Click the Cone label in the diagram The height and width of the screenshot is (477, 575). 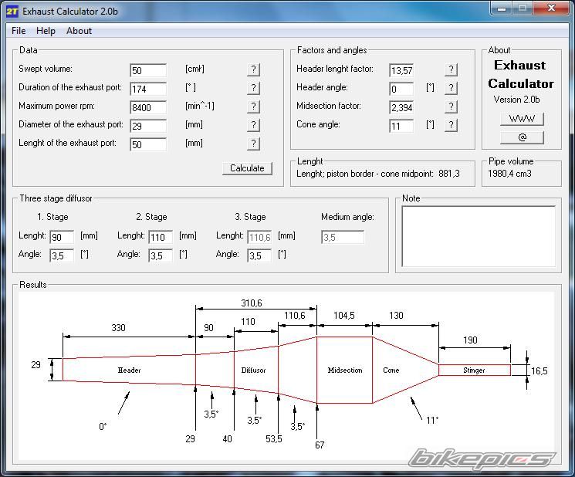click(391, 370)
